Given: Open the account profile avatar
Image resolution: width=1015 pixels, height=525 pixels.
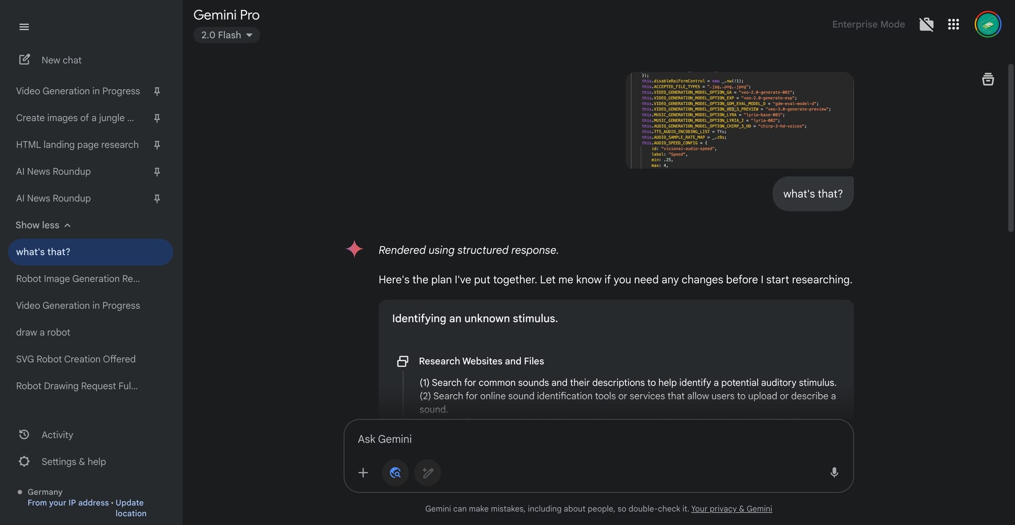Looking at the screenshot, I should [988, 24].
